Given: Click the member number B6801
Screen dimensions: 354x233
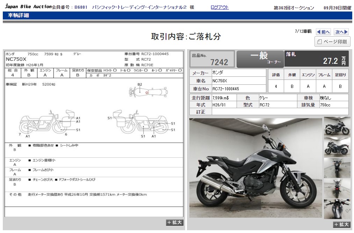Looking at the screenshot, I should tap(81, 7).
